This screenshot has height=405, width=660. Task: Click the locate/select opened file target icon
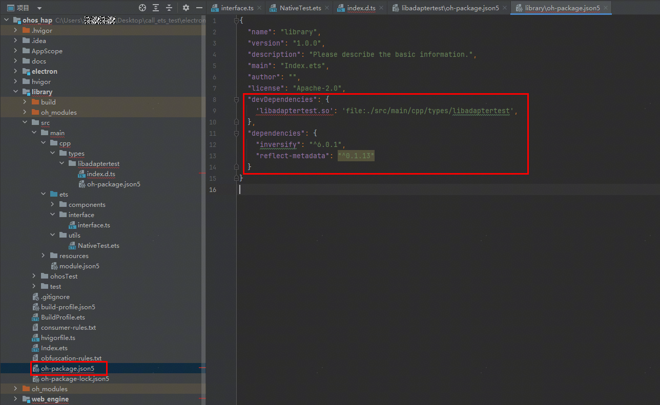[x=142, y=8]
